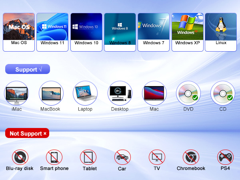The image size is (240, 180).
Task: Click the DVD disc icon
Action: tap(188, 93)
